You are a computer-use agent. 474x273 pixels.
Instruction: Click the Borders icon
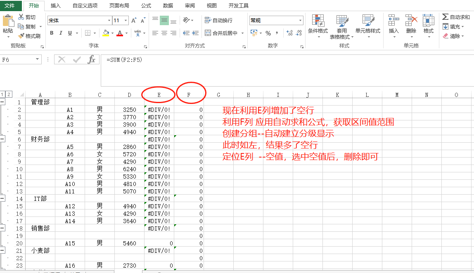point(88,33)
